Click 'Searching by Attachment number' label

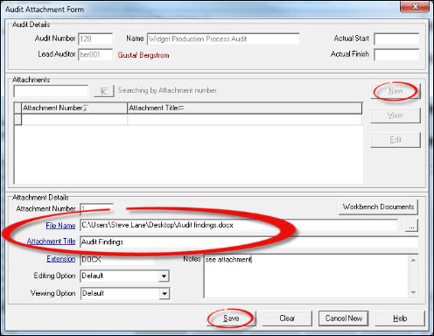[x=167, y=91]
